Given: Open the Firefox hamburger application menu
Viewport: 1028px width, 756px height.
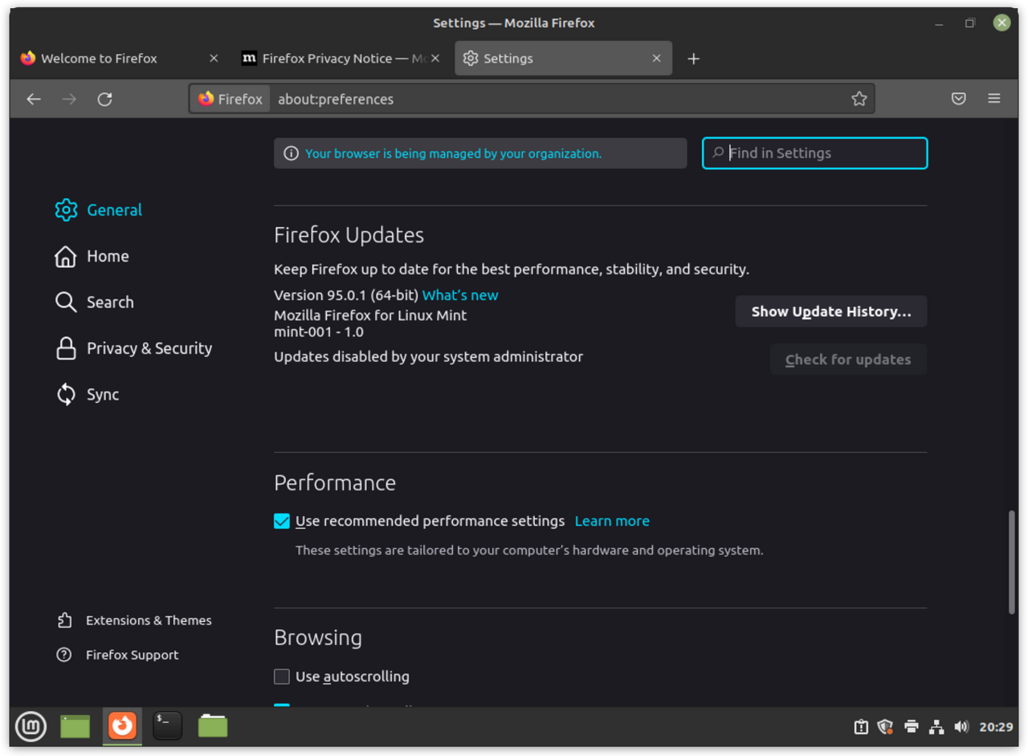Looking at the screenshot, I should pyautogui.click(x=993, y=99).
